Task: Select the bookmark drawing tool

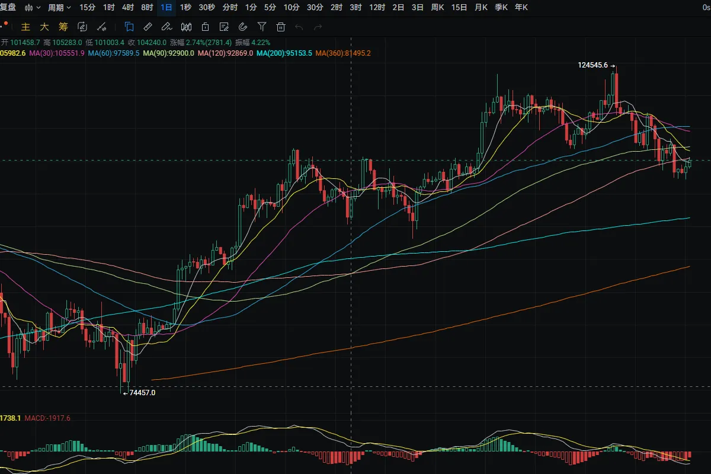Action: (129, 27)
